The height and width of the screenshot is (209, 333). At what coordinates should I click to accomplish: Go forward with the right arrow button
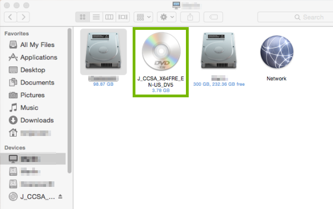point(23,17)
